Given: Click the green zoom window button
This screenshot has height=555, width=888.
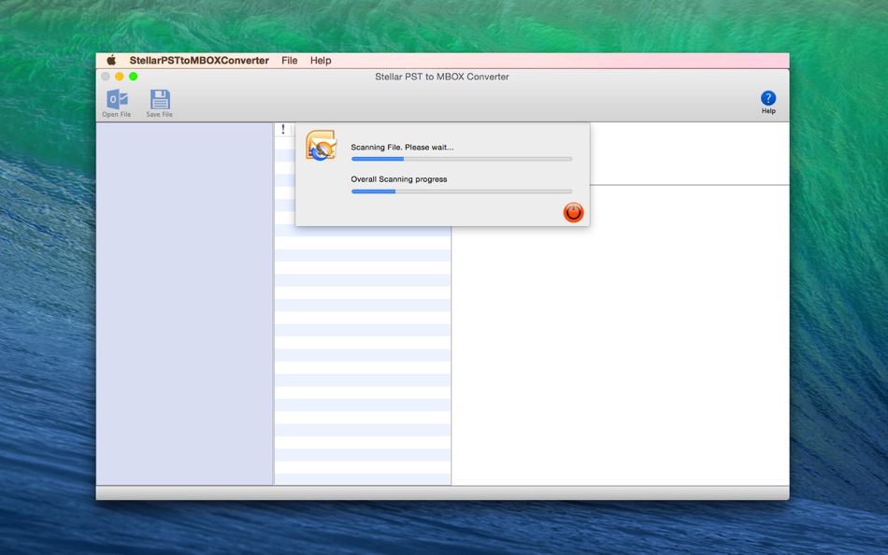Looking at the screenshot, I should [x=133, y=77].
